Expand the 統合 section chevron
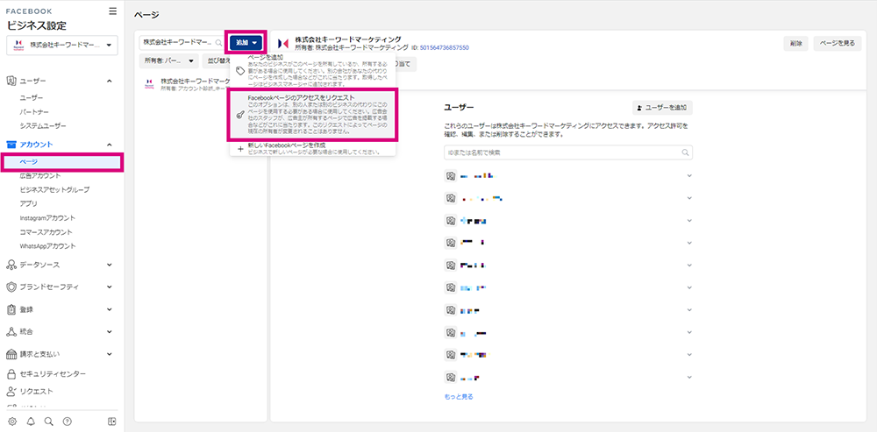The width and height of the screenshot is (877, 432). pyautogui.click(x=109, y=331)
